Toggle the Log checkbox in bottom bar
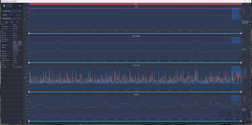Viewport: 252px width, 125px height. click(x=27, y=123)
